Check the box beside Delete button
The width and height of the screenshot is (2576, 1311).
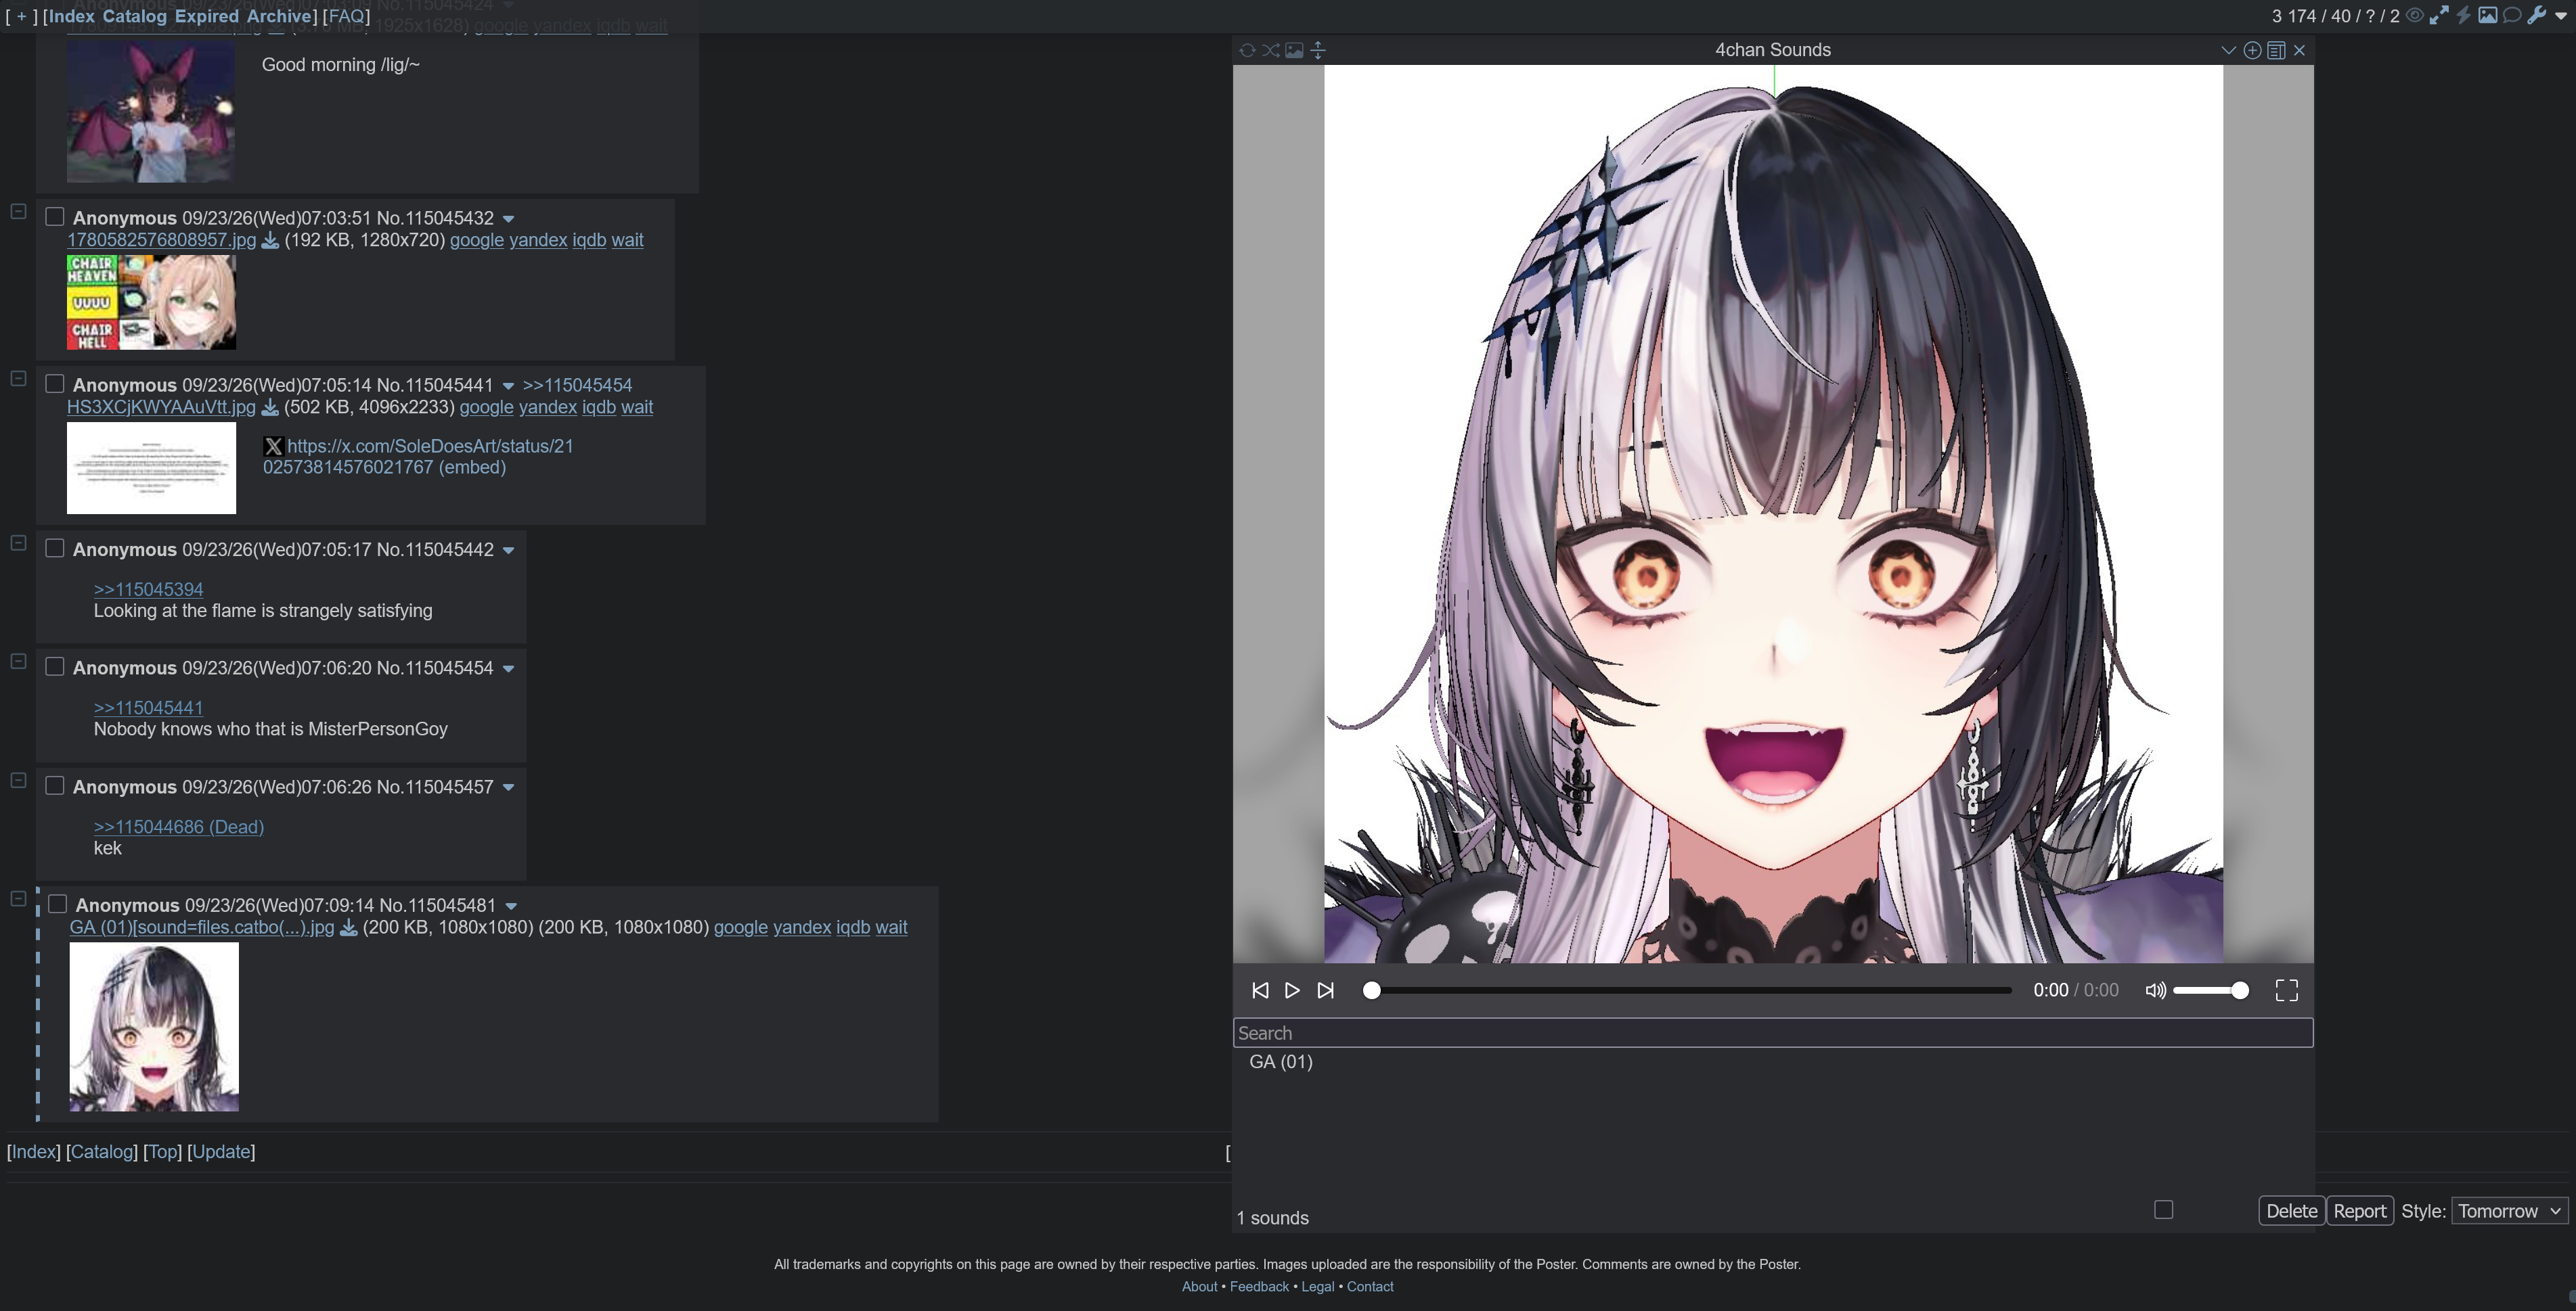pos(2163,1210)
